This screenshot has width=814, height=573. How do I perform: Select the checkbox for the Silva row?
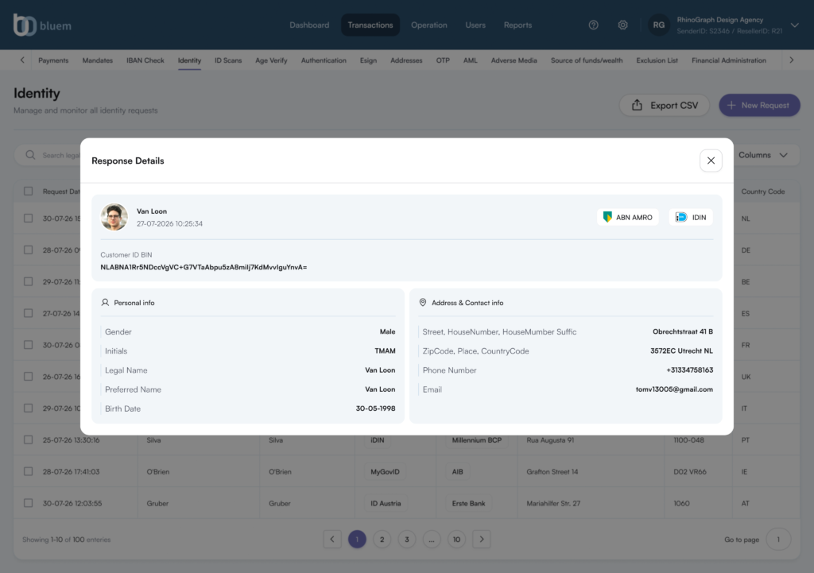[x=28, y=439]
